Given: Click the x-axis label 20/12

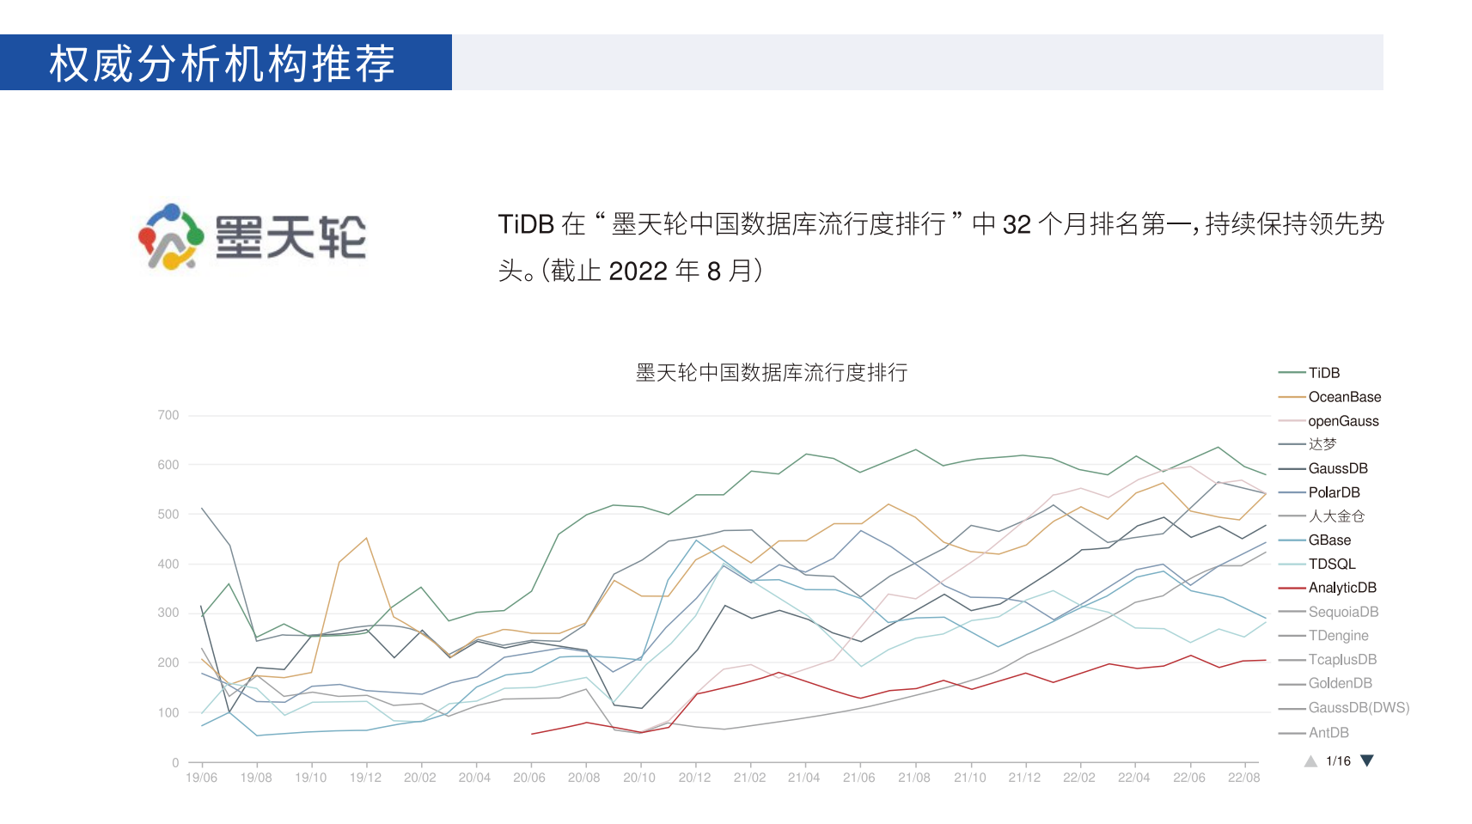Looking at the screenshot, I should (695, 778).
